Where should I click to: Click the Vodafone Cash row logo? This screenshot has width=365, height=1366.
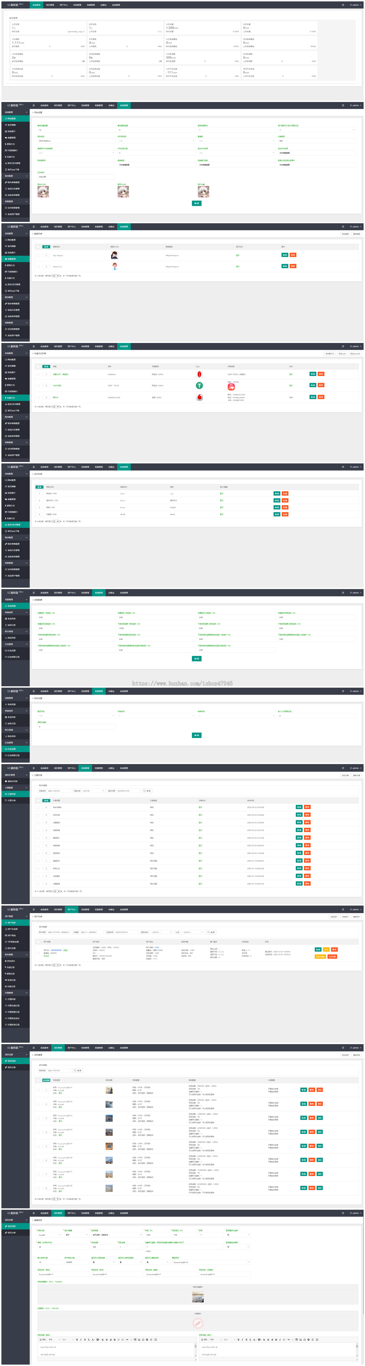tap(199, 397)
